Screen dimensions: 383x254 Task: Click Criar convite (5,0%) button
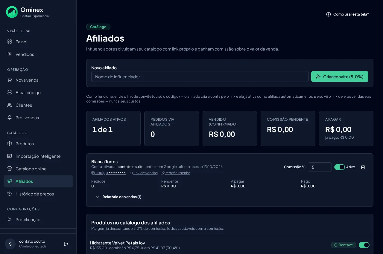pos(340,76)
